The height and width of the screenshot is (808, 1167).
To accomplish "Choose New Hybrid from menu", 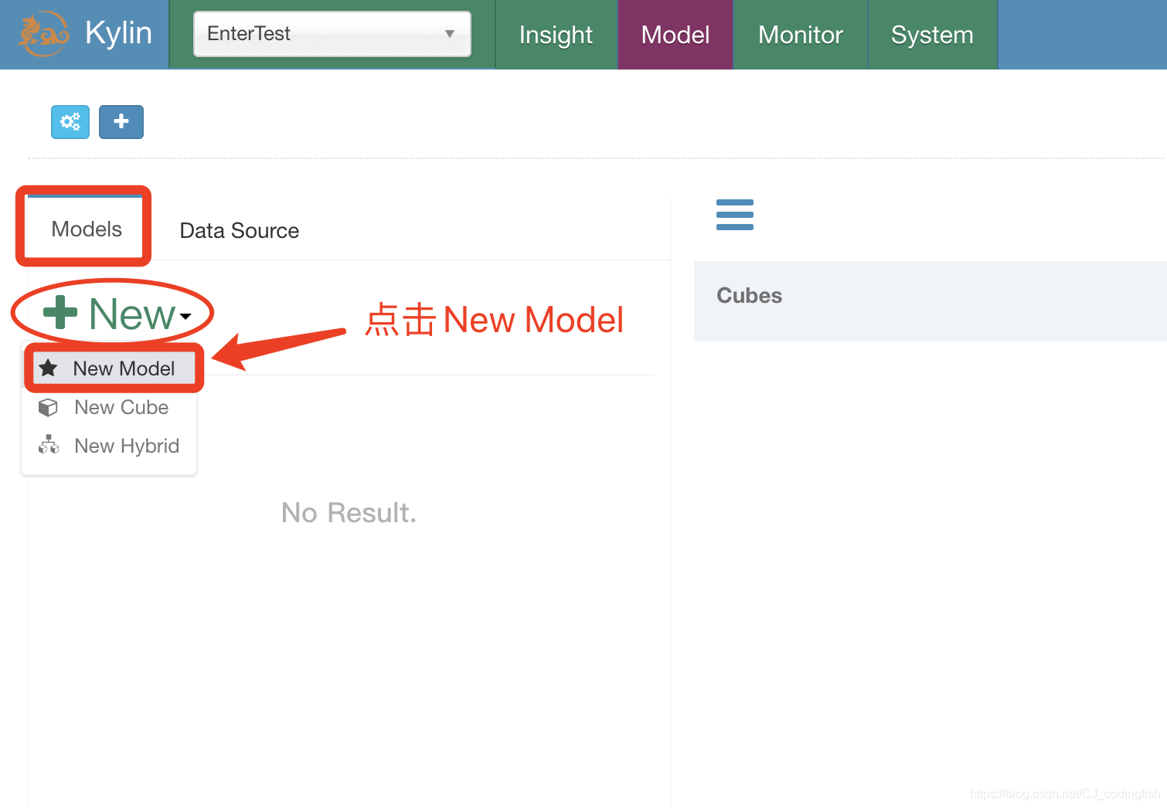I will click(109, 446).
